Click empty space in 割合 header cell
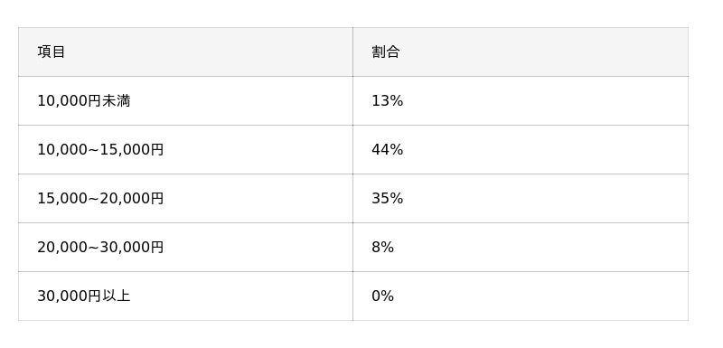 pyautogui.click(x=544, y=52)
